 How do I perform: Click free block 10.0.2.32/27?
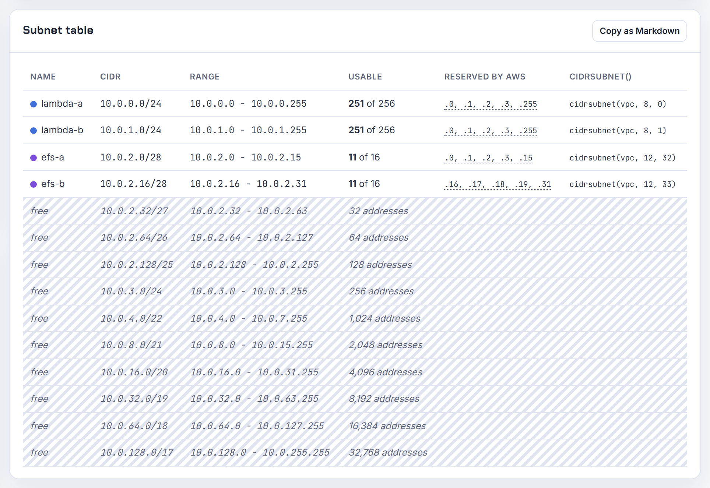355,211
